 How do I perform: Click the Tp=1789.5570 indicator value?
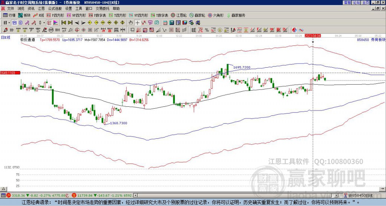click(50, 39)
